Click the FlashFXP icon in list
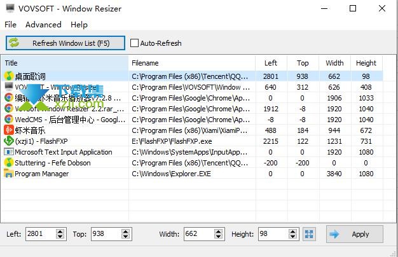Image resolution: width=398 pixels, height=257 pixels. (9, 141)
